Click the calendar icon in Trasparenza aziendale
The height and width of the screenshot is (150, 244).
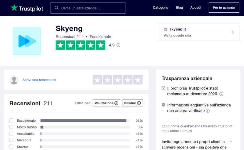coord(163,88)
